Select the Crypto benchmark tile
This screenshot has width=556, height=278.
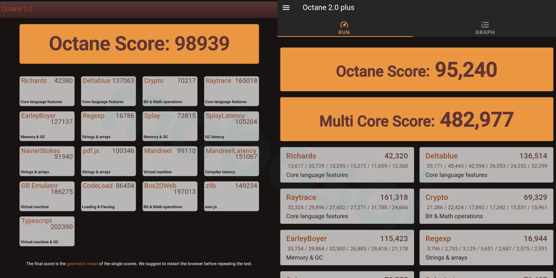(170, 91)
